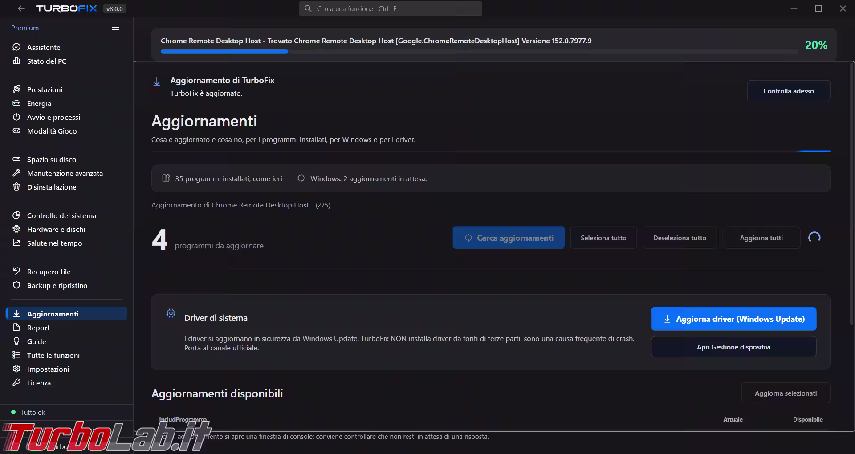Click the 20% update progress bar
Viewport: 855px width, 454px height.
pos(479,52)
